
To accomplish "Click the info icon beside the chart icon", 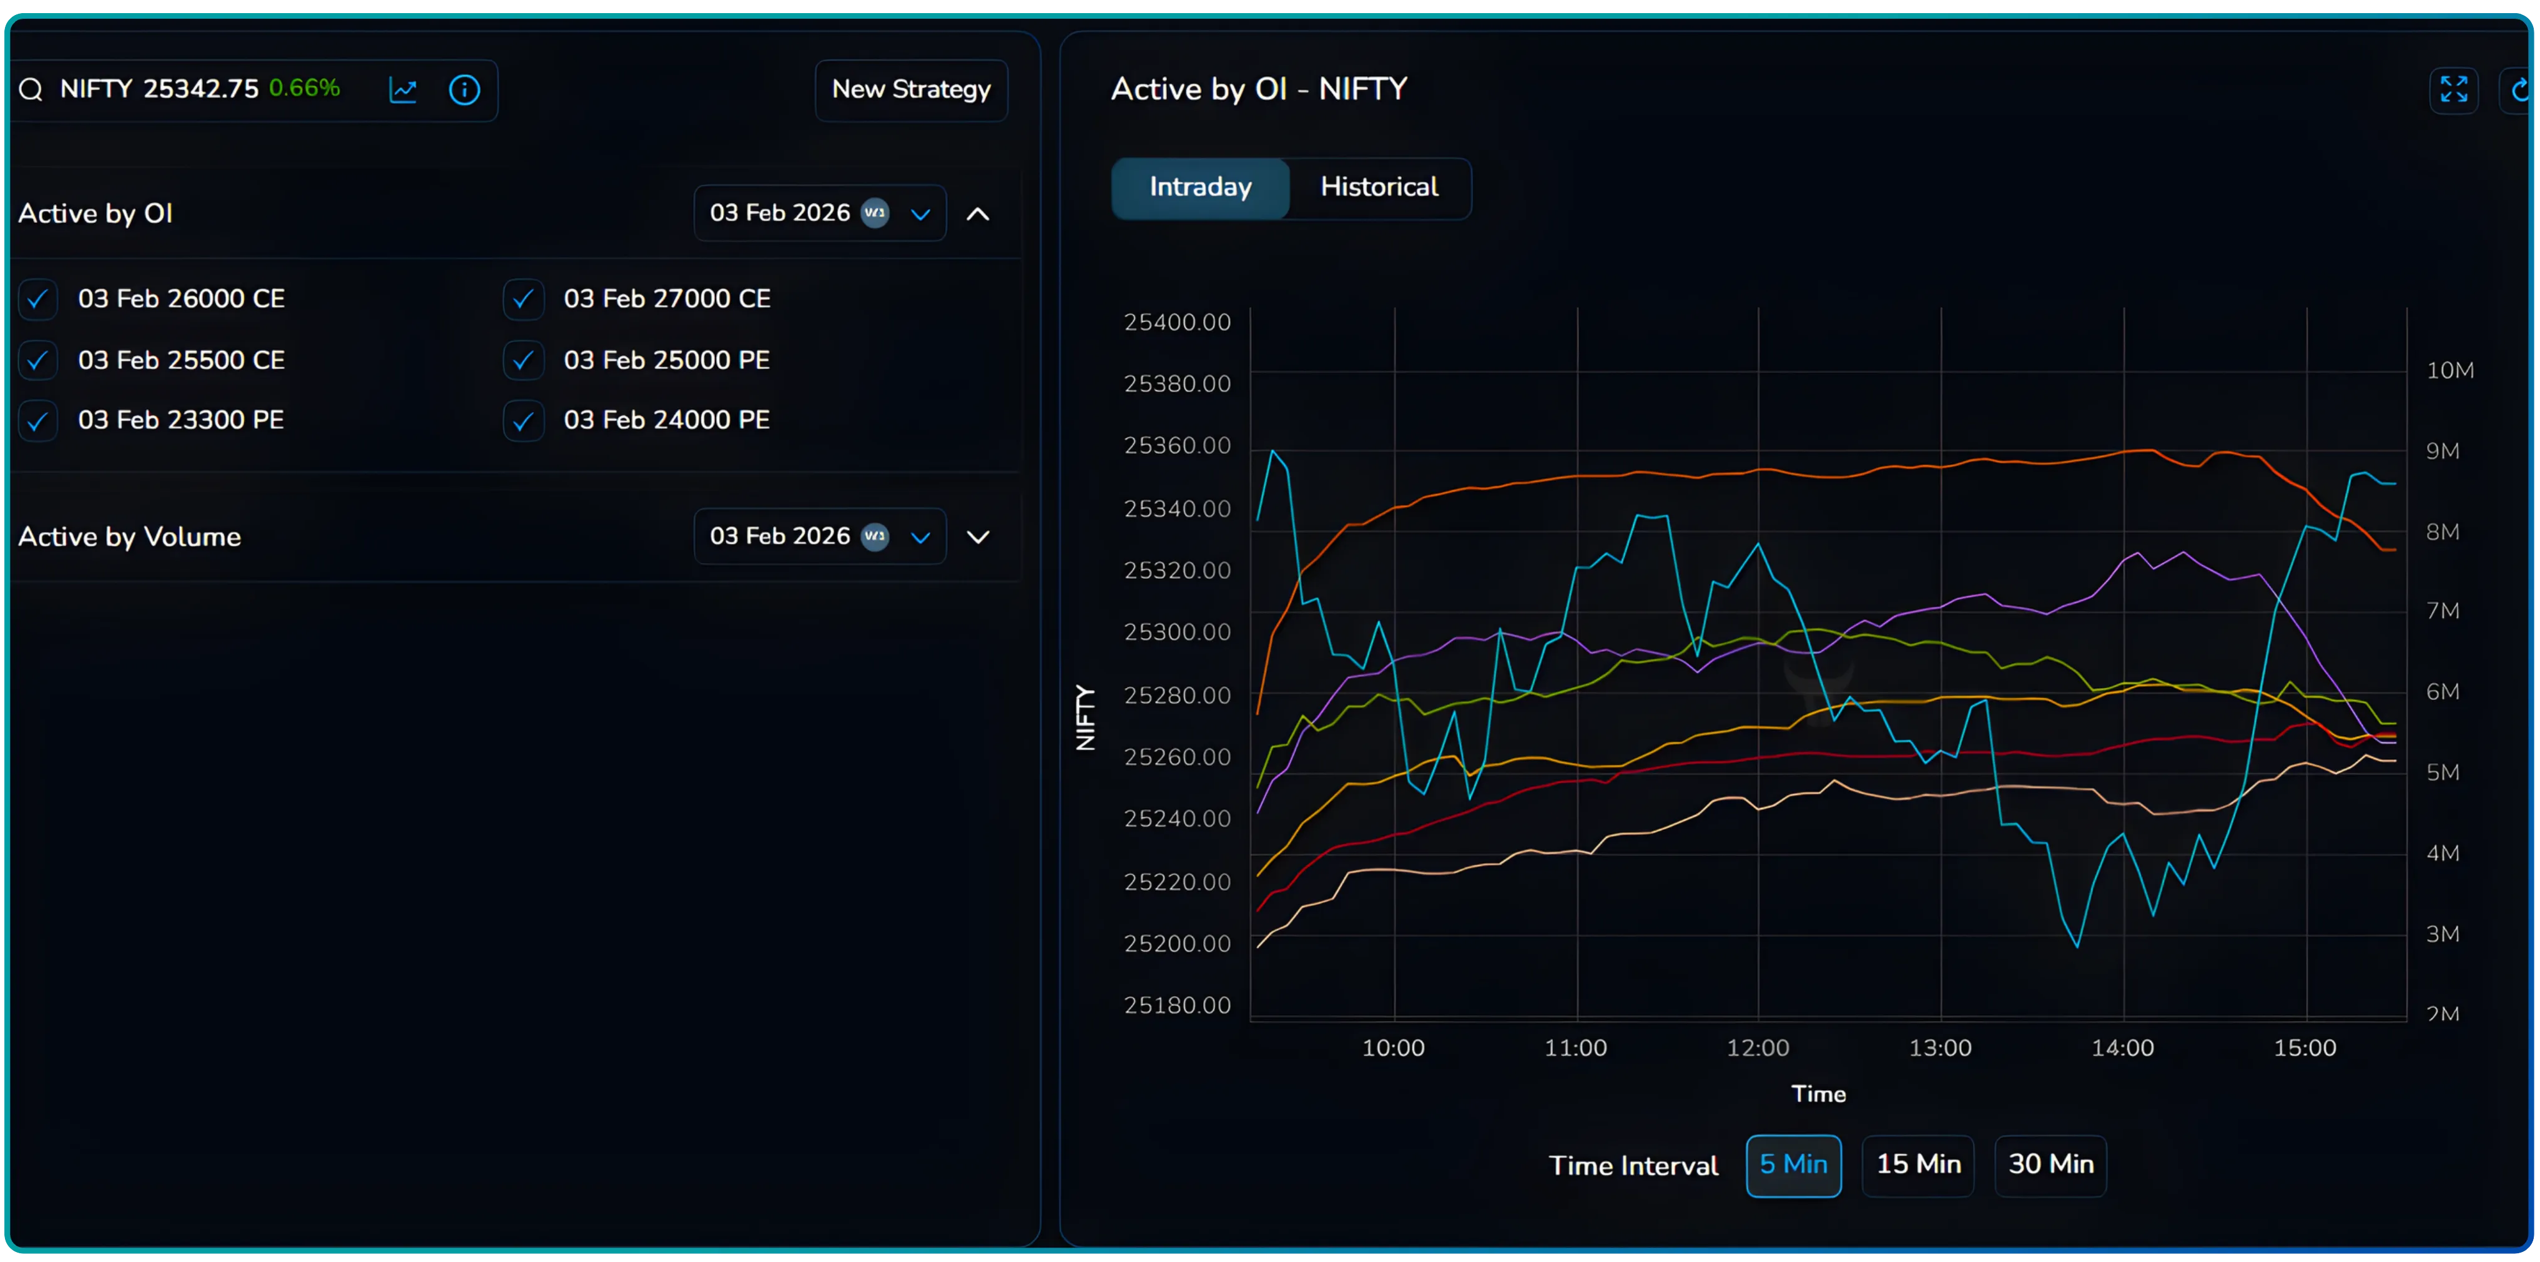I will pos(465,90).
